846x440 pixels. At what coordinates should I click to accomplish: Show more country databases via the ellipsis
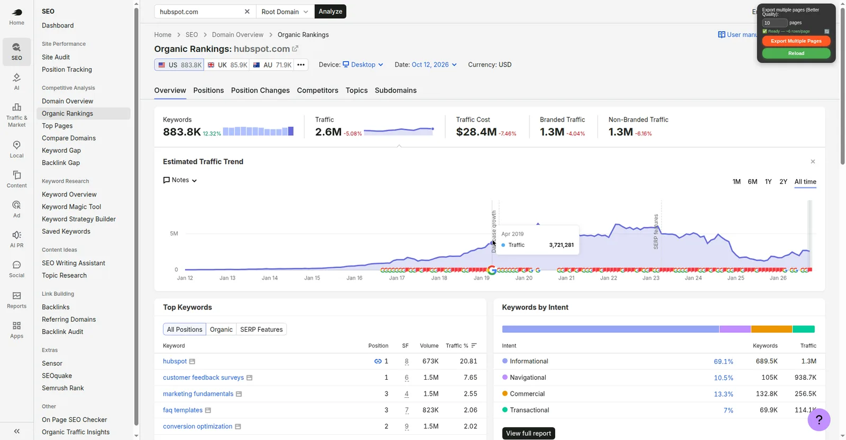coord(301,65)
